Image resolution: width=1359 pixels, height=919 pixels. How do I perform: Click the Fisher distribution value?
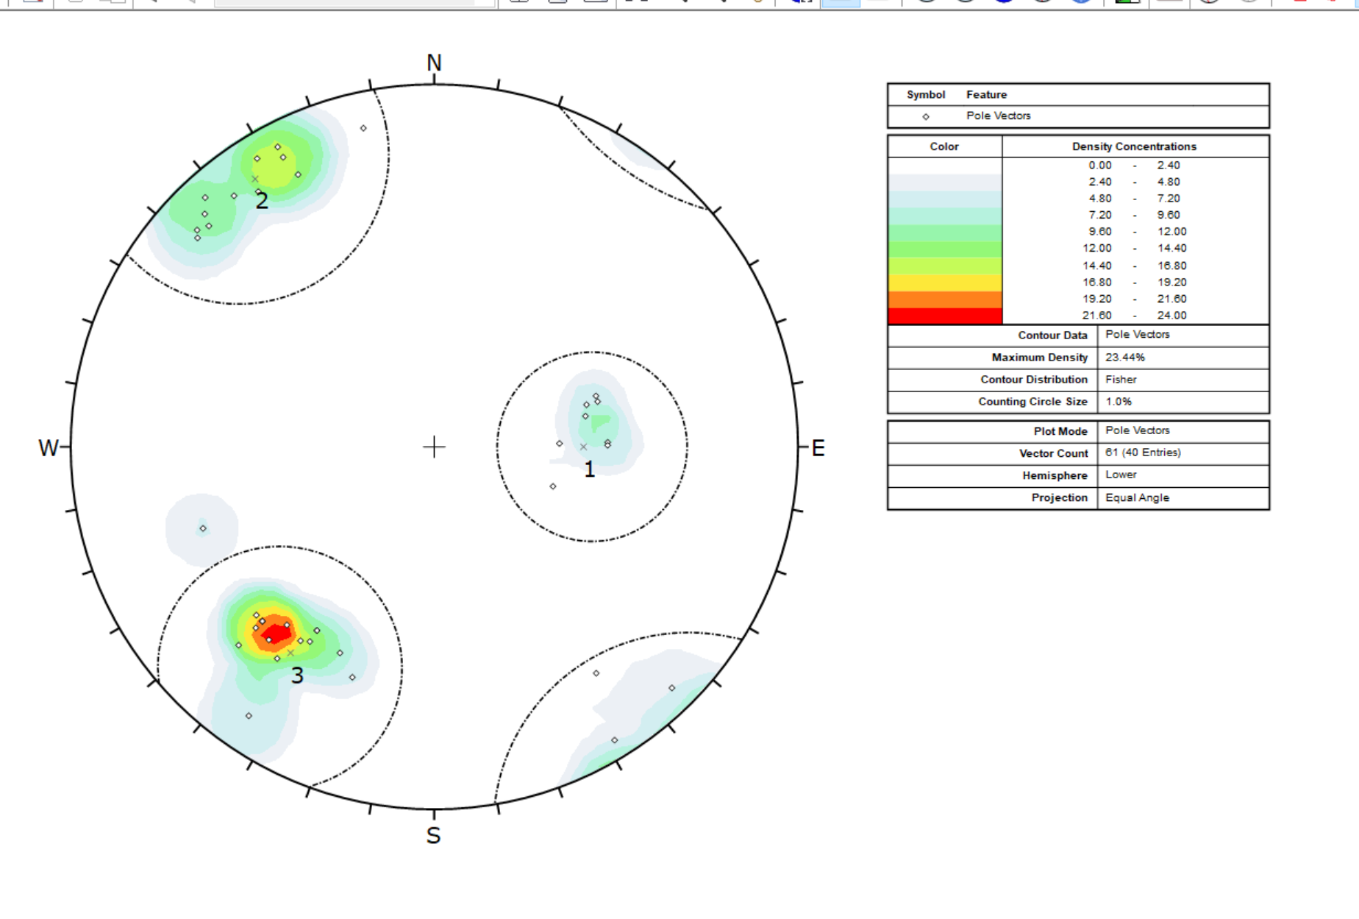pyautogui.click(x=1121, y=380)
